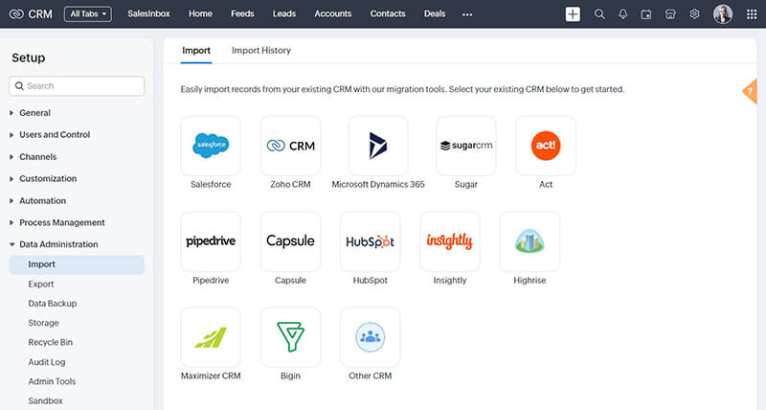
Task: Go to SalesInbox tab
Action: point(149,13)
